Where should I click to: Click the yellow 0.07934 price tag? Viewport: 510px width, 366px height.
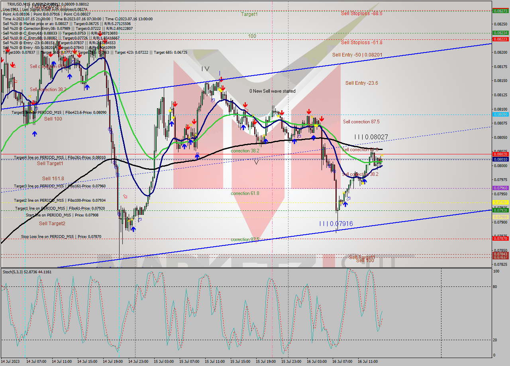click(500, 202)
